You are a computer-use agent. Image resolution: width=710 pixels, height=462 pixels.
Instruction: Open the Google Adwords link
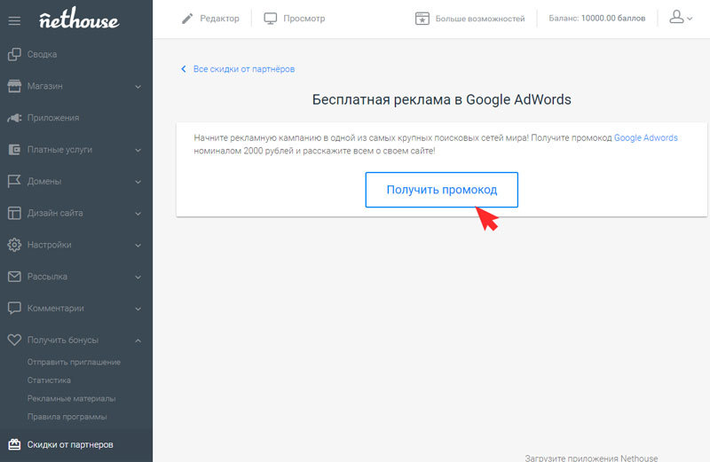[x=646, y=137]
